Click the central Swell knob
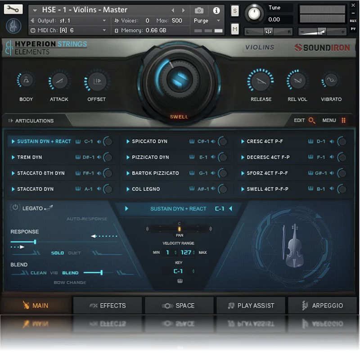 [x=179, y=79]
